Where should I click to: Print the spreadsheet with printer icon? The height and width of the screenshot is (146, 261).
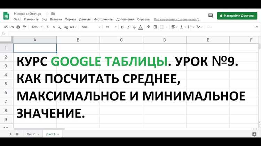click(18, 27)
